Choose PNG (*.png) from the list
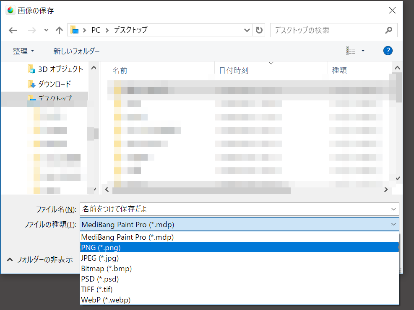Viewport: 414px width, 310px height. point(239,247)
